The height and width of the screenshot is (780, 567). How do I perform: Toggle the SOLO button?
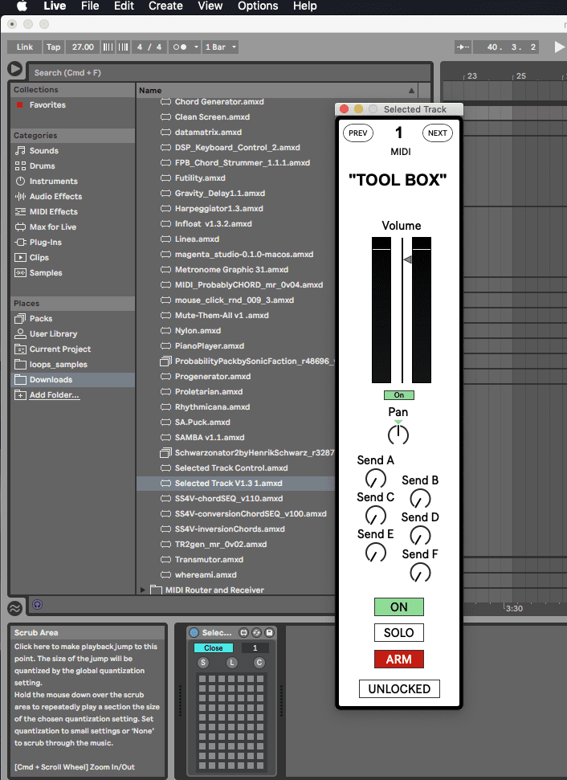pos(399,633)
